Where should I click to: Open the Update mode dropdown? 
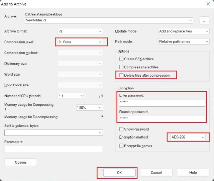coord(184,31)
